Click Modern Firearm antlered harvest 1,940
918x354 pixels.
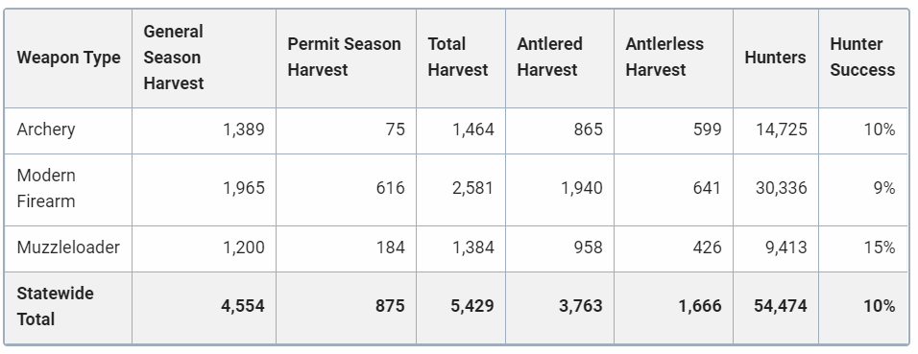coord(581,188)
